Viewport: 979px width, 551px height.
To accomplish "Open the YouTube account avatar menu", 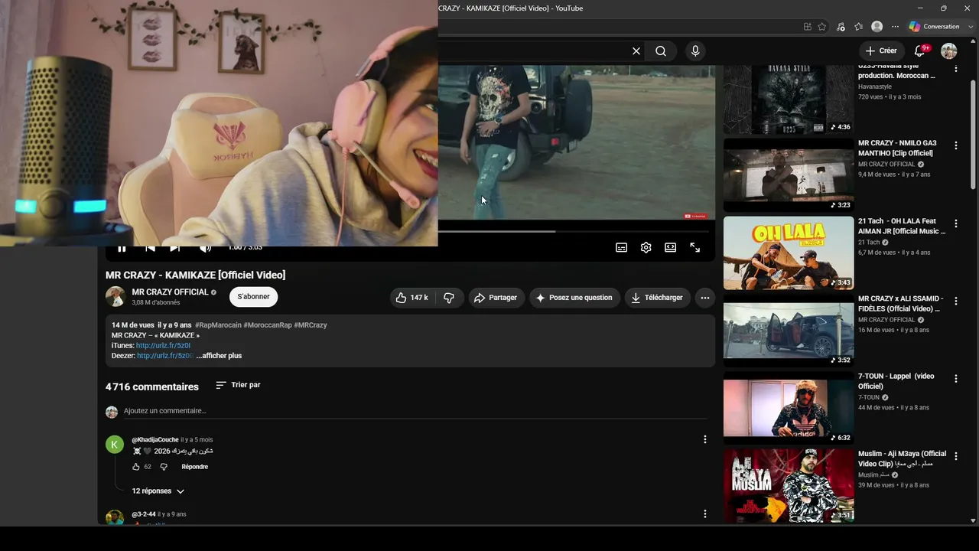I will pyautogui.click(x=949, y=51).
